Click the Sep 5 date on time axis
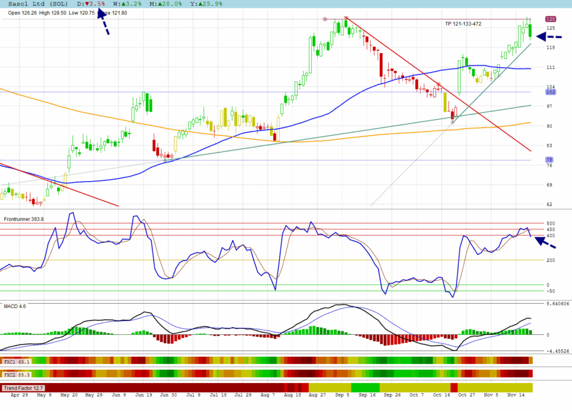 pos(341,395)
